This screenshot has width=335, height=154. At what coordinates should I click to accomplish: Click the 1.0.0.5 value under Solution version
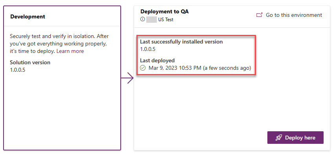point(18,70)
